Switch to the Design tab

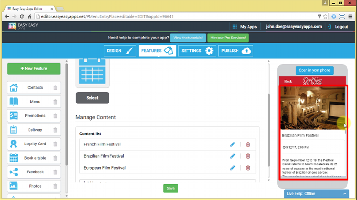click(119, 51)
